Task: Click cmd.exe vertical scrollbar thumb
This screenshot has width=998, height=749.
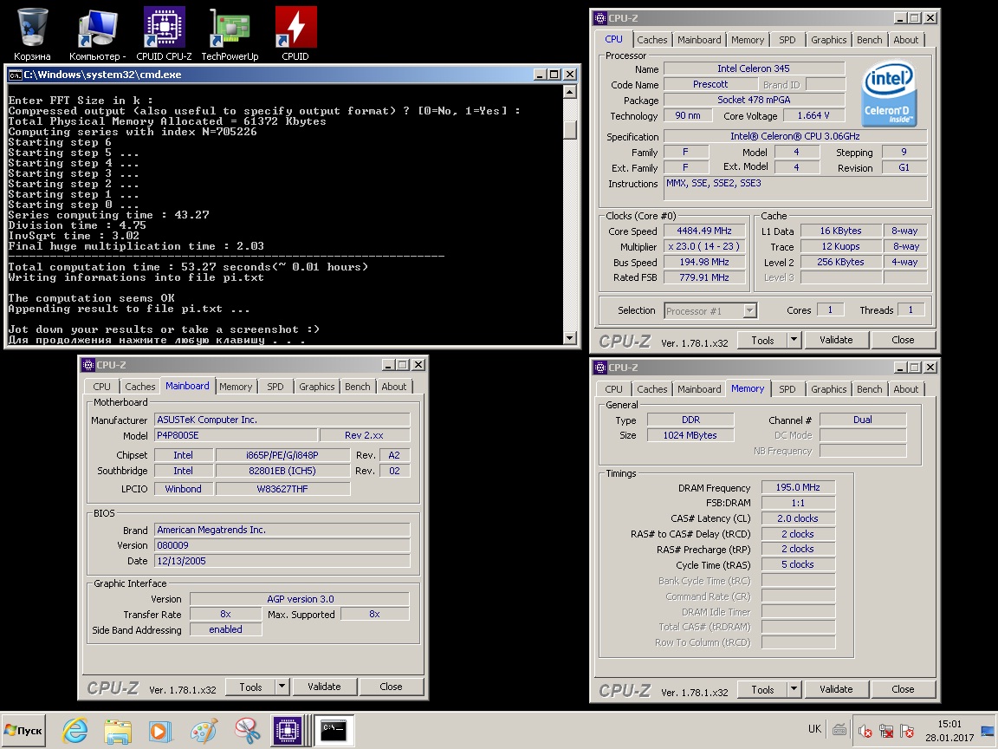Action: (570, 130)
